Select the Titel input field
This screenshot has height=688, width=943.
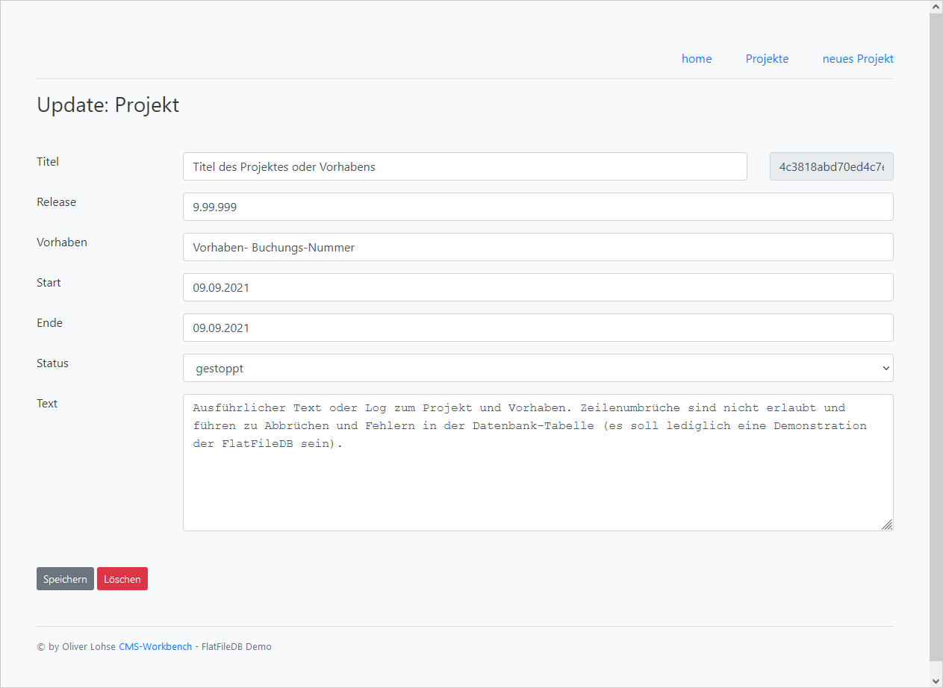pos(464,166)
